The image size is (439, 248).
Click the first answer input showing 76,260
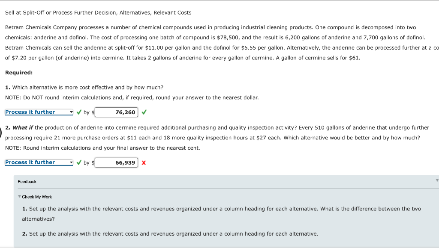pos(116,112)
